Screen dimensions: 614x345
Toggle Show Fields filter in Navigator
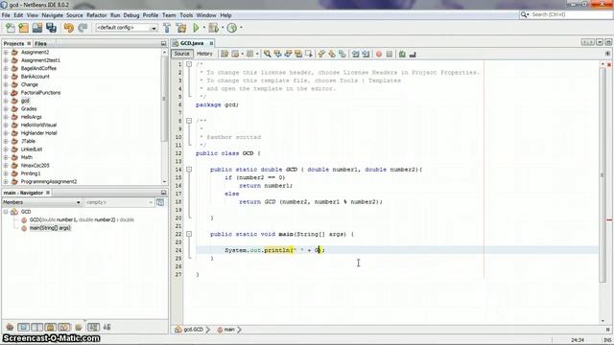coord(23,327)
